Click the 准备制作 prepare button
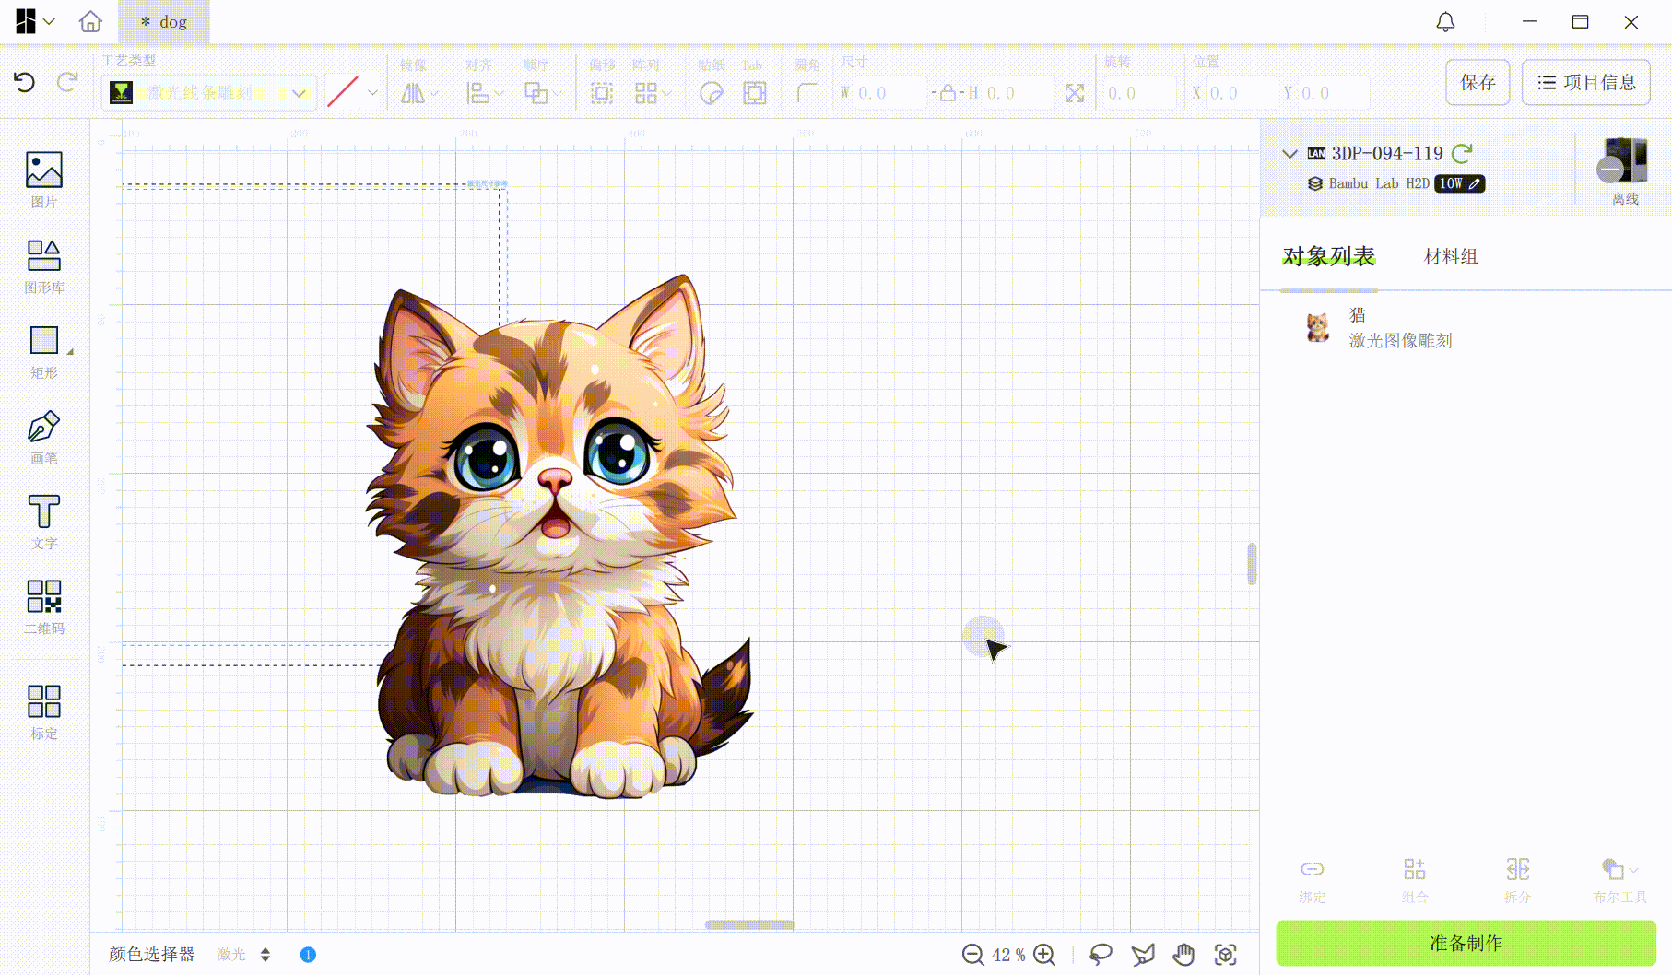 click(x=1466, y=943)
